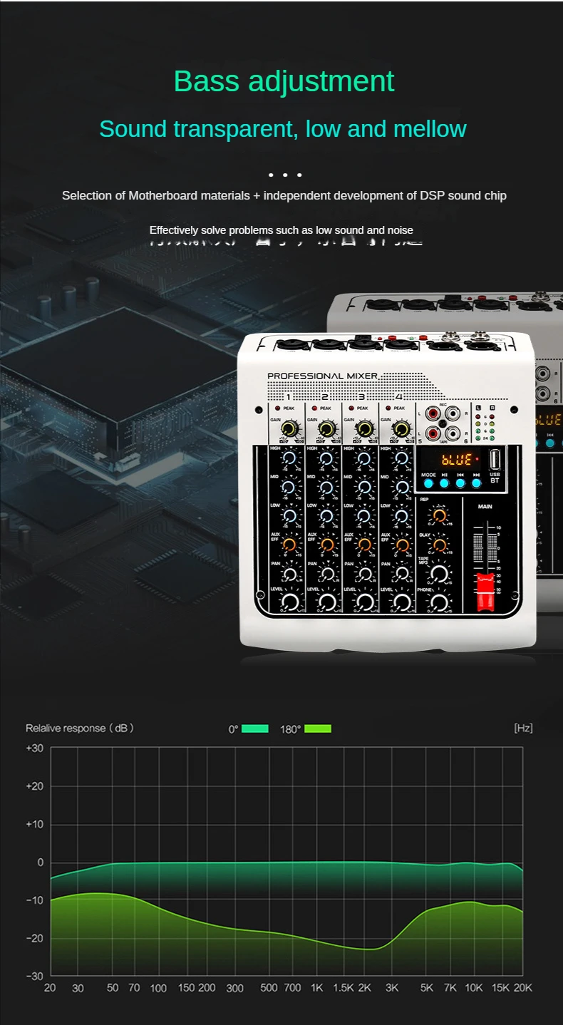Click the channel 2 HIGH EQ knob
This screenshot has height=1025, width=563.
click(x=327, y=459)
